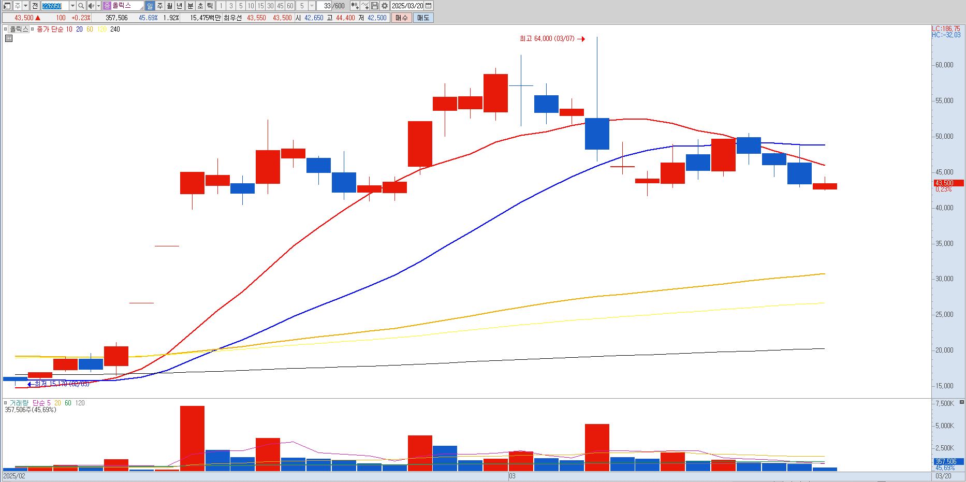966x482 pixels.
Task: Click the candle count field showing 33
Action: [324, 6]
